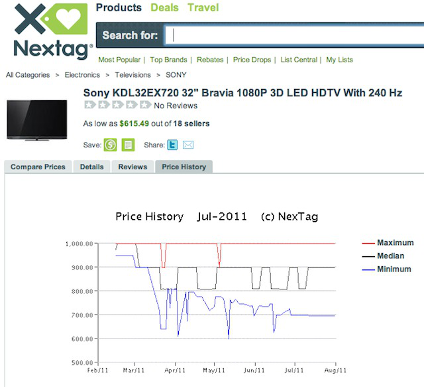Click the Price History chart title
This screenshot has height=387, width=424.
[217, 216]
